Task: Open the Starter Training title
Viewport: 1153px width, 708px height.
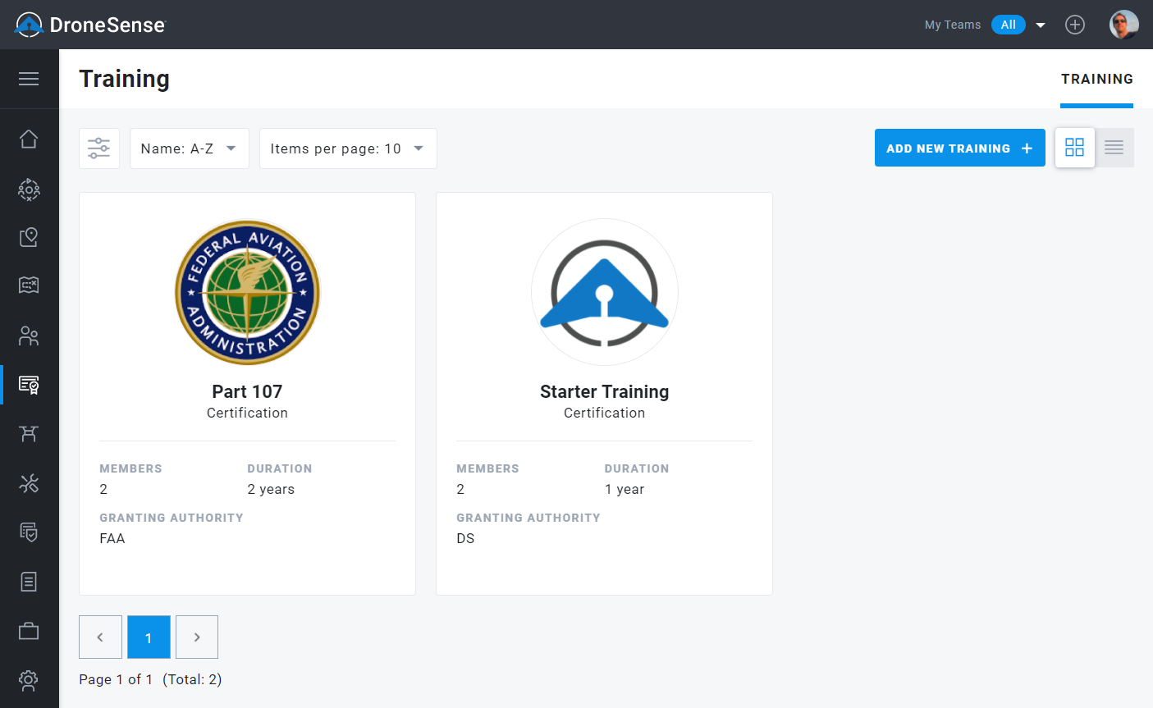Action: (605, 391)
